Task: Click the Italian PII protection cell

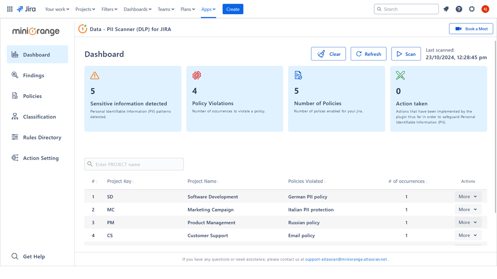Action: [310, 210]
